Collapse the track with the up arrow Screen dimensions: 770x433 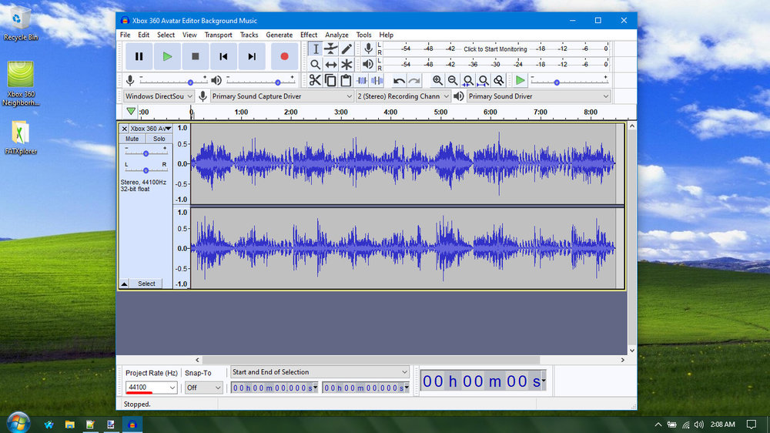coord(124,284)
